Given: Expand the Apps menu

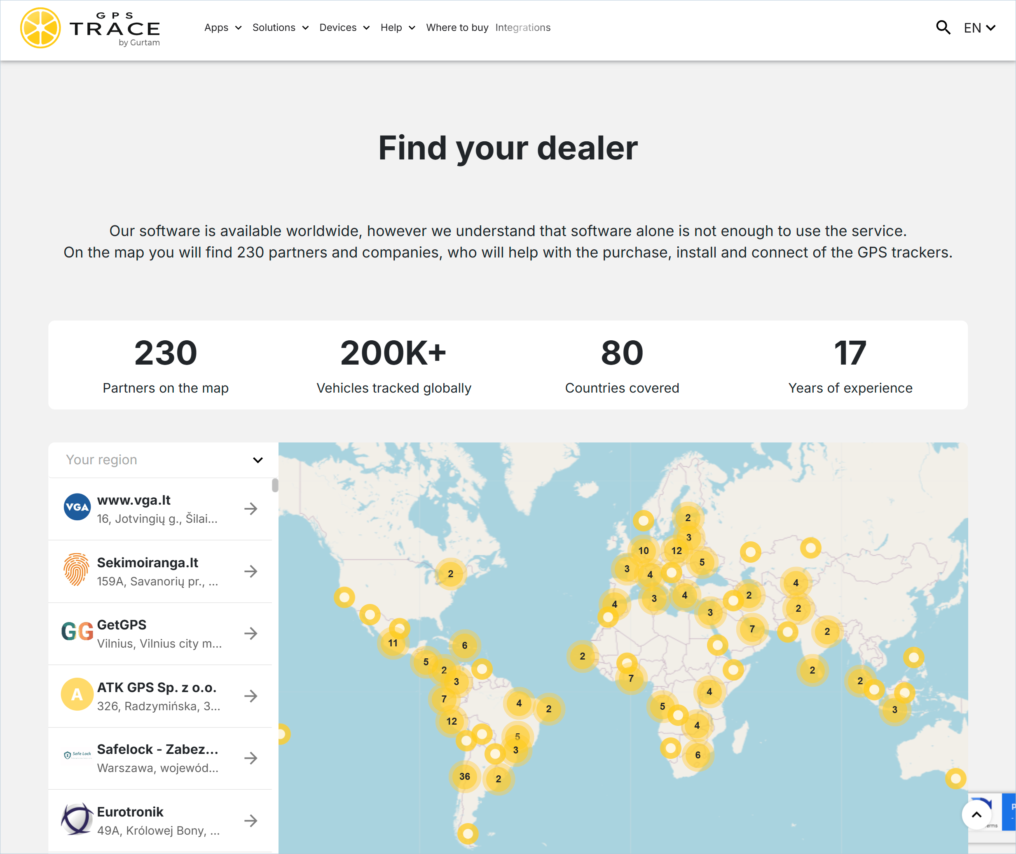Looking at the screenshot, I should (222, 28).
